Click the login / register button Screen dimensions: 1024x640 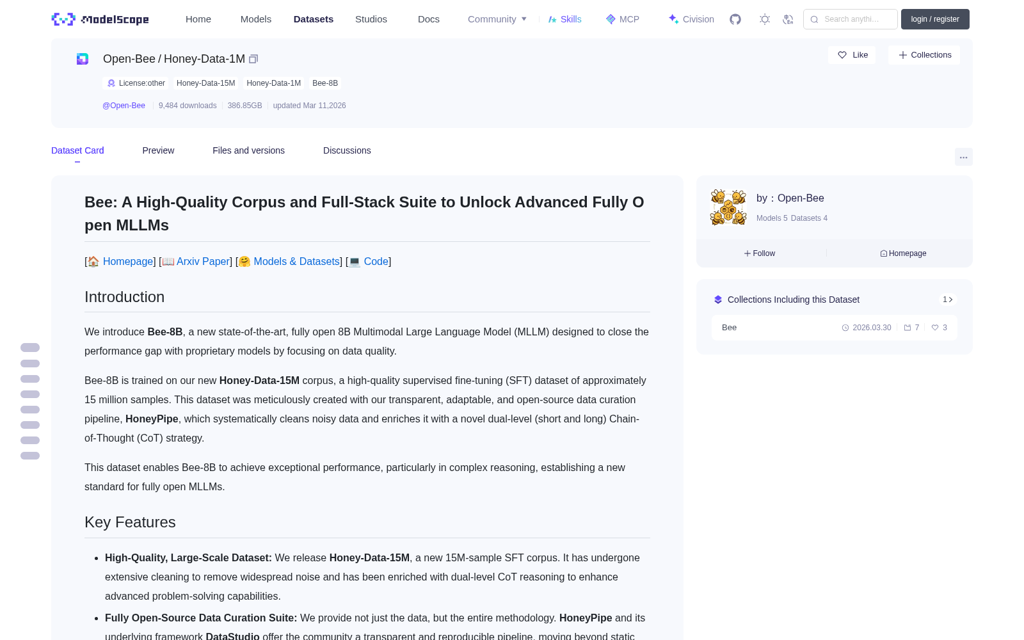pyautogui.click(x=935, y=19)
